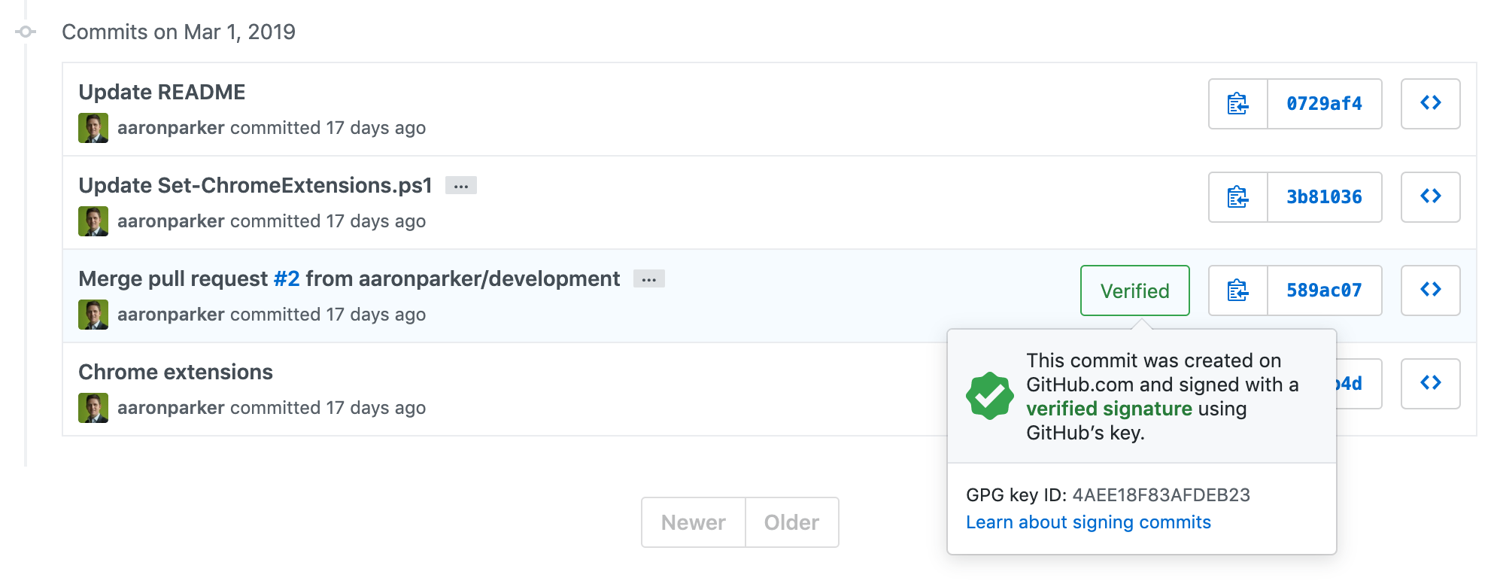Browse repository at Chrome extensions commit

coord(1431,384)
